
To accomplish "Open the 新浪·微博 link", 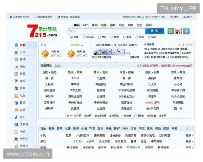I will click(x=75, y=72).
